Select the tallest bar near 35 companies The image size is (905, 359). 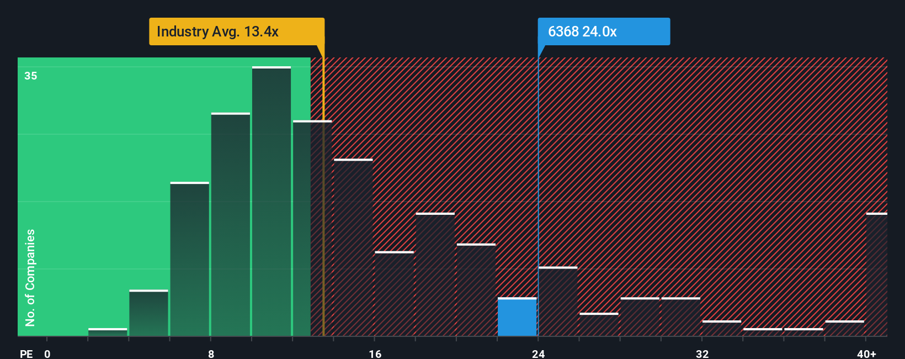coord(271,202)
